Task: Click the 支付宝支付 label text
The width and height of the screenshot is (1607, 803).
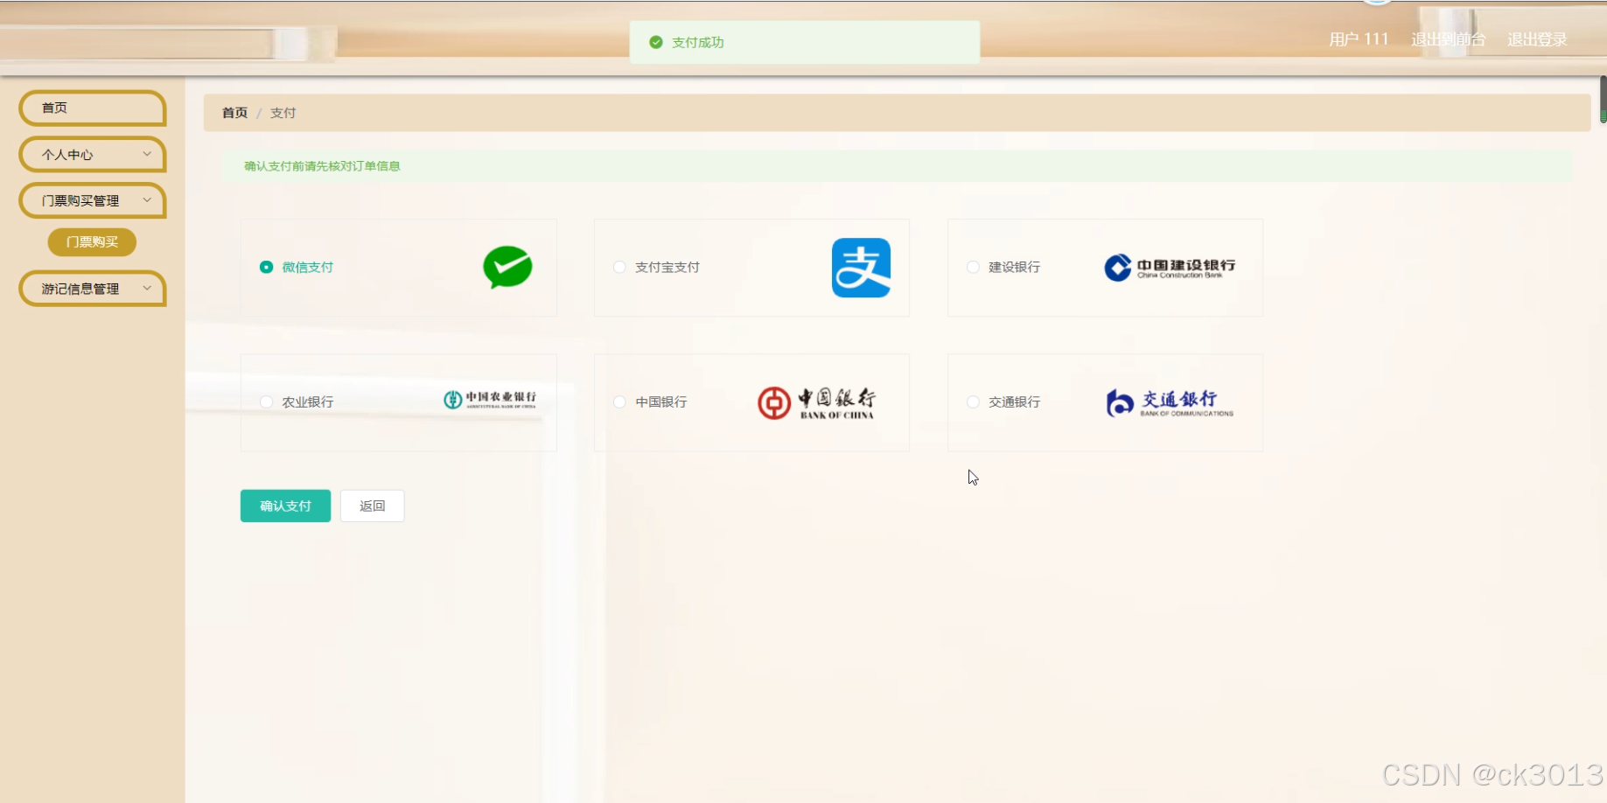Action: click(x=667, y=267)
